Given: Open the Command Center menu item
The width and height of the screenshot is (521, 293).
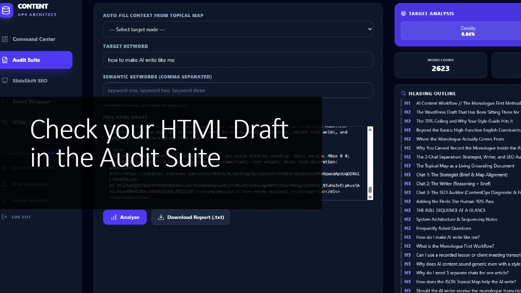Looking at the screenshot, I should 34,39.
